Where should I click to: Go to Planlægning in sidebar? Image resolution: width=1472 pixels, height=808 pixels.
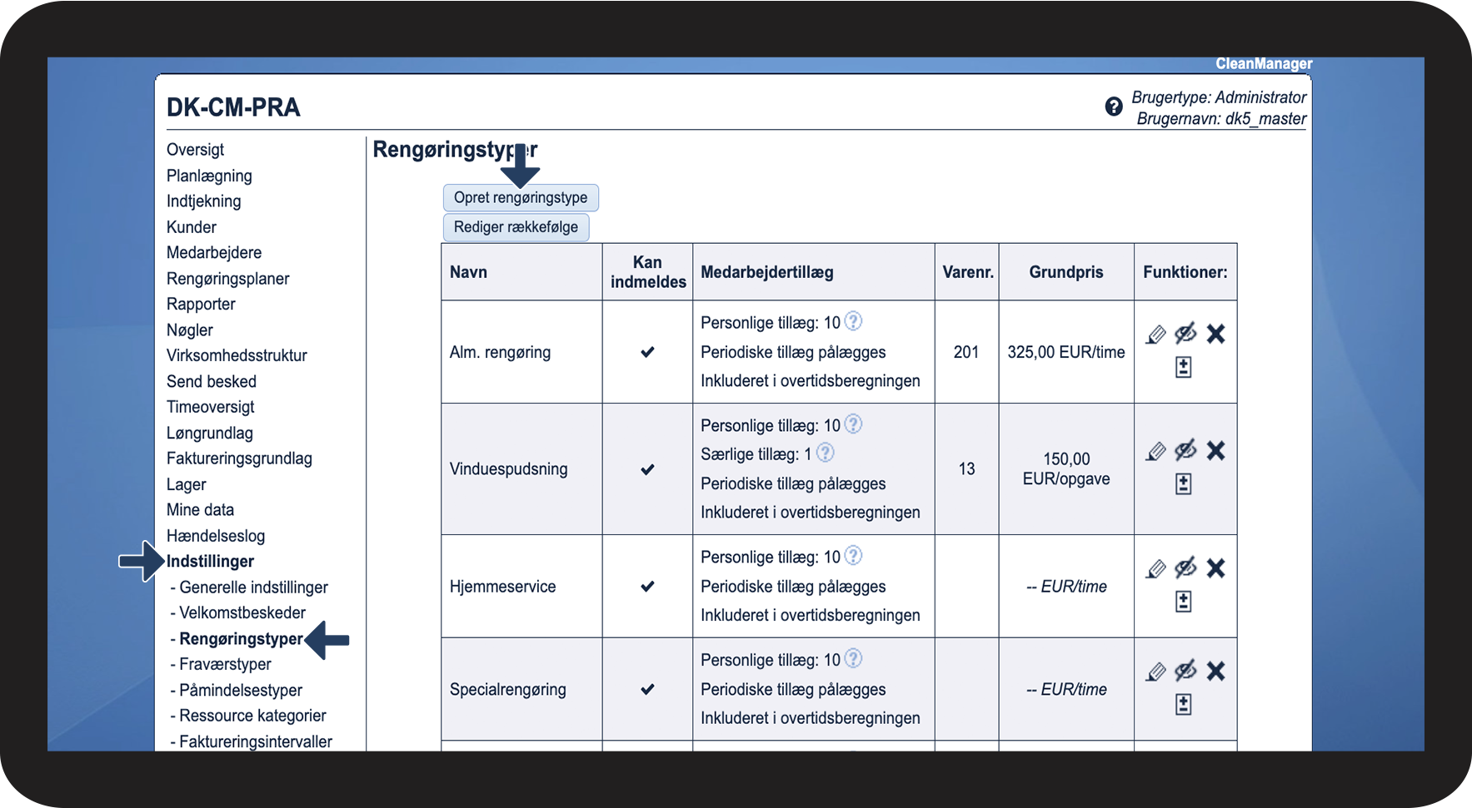point(209,176)
